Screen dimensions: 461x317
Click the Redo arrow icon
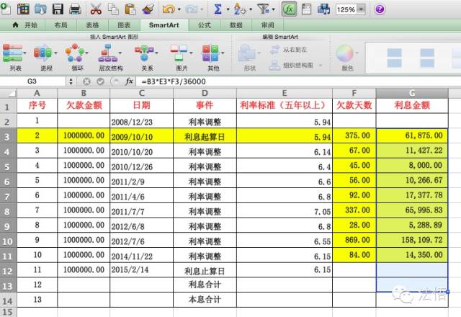pos(191,9)
